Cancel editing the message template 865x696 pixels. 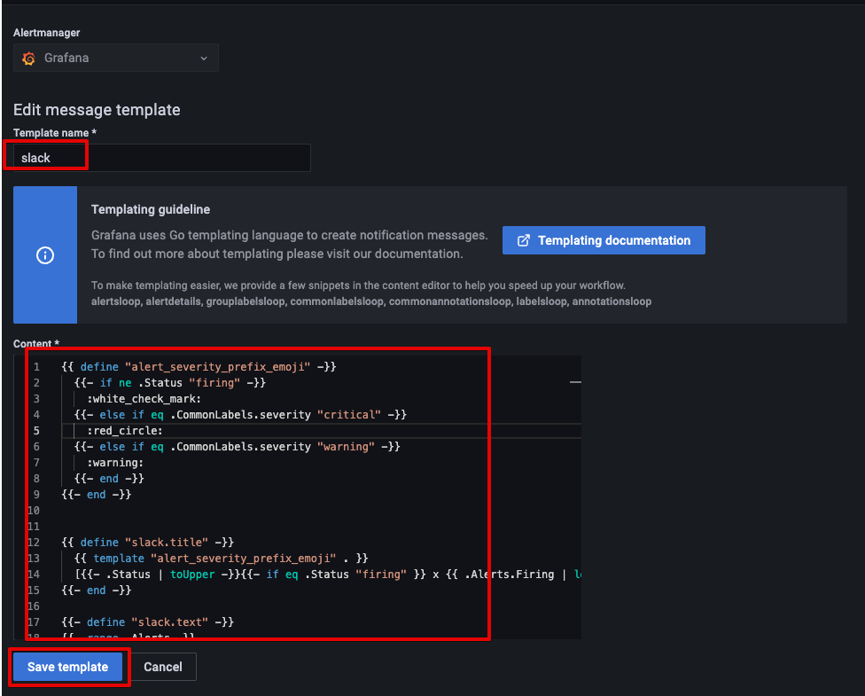(163, 667)
